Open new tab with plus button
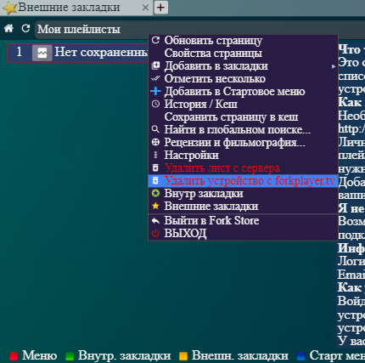Screen dimensions: 365x363 point(161,8)
